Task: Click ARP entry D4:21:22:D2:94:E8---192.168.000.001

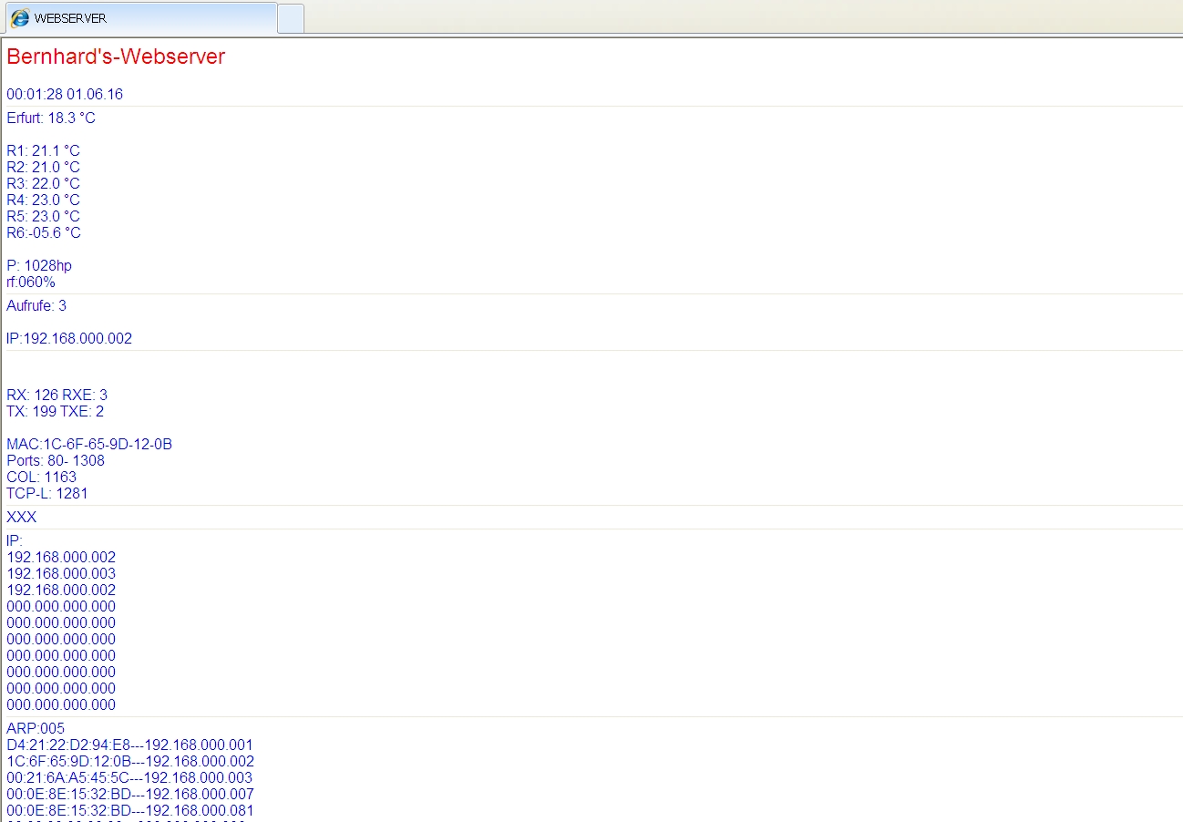Action: pos(129,745)
